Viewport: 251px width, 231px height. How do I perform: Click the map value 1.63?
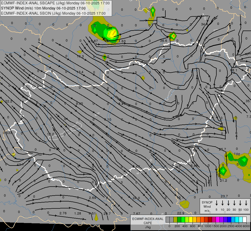coord(122,41)
